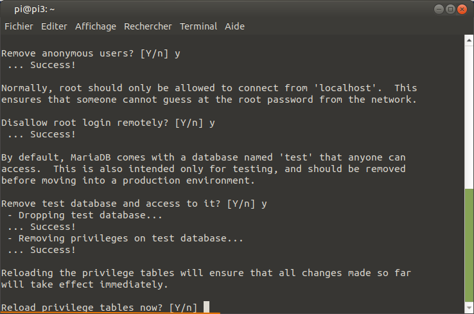
Task: Click the scrollbar up arrow
Action: [469, 40]
